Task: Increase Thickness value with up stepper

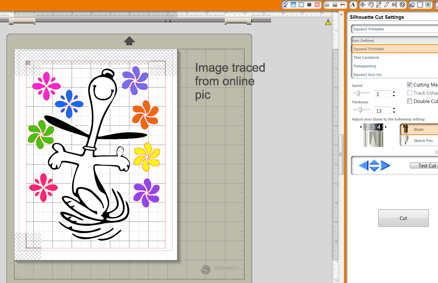Action: click(394, 109)
